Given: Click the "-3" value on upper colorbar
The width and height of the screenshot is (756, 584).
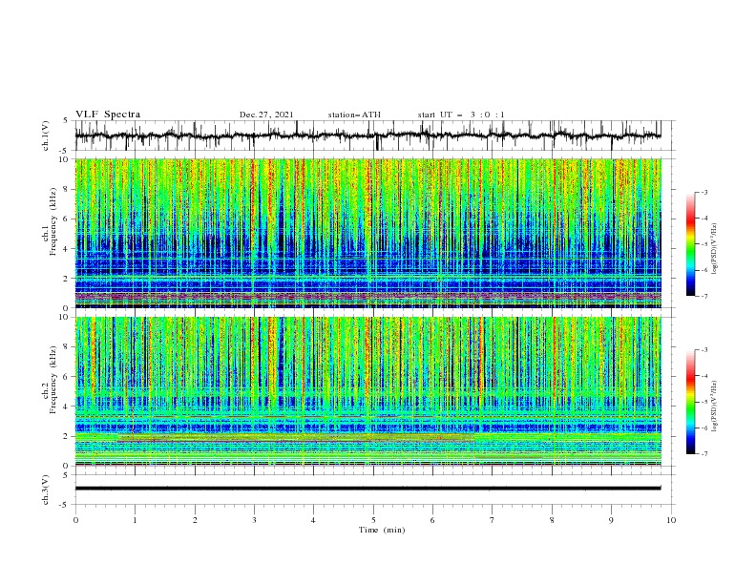Looking at the screenshot, I should pos(704,192).
